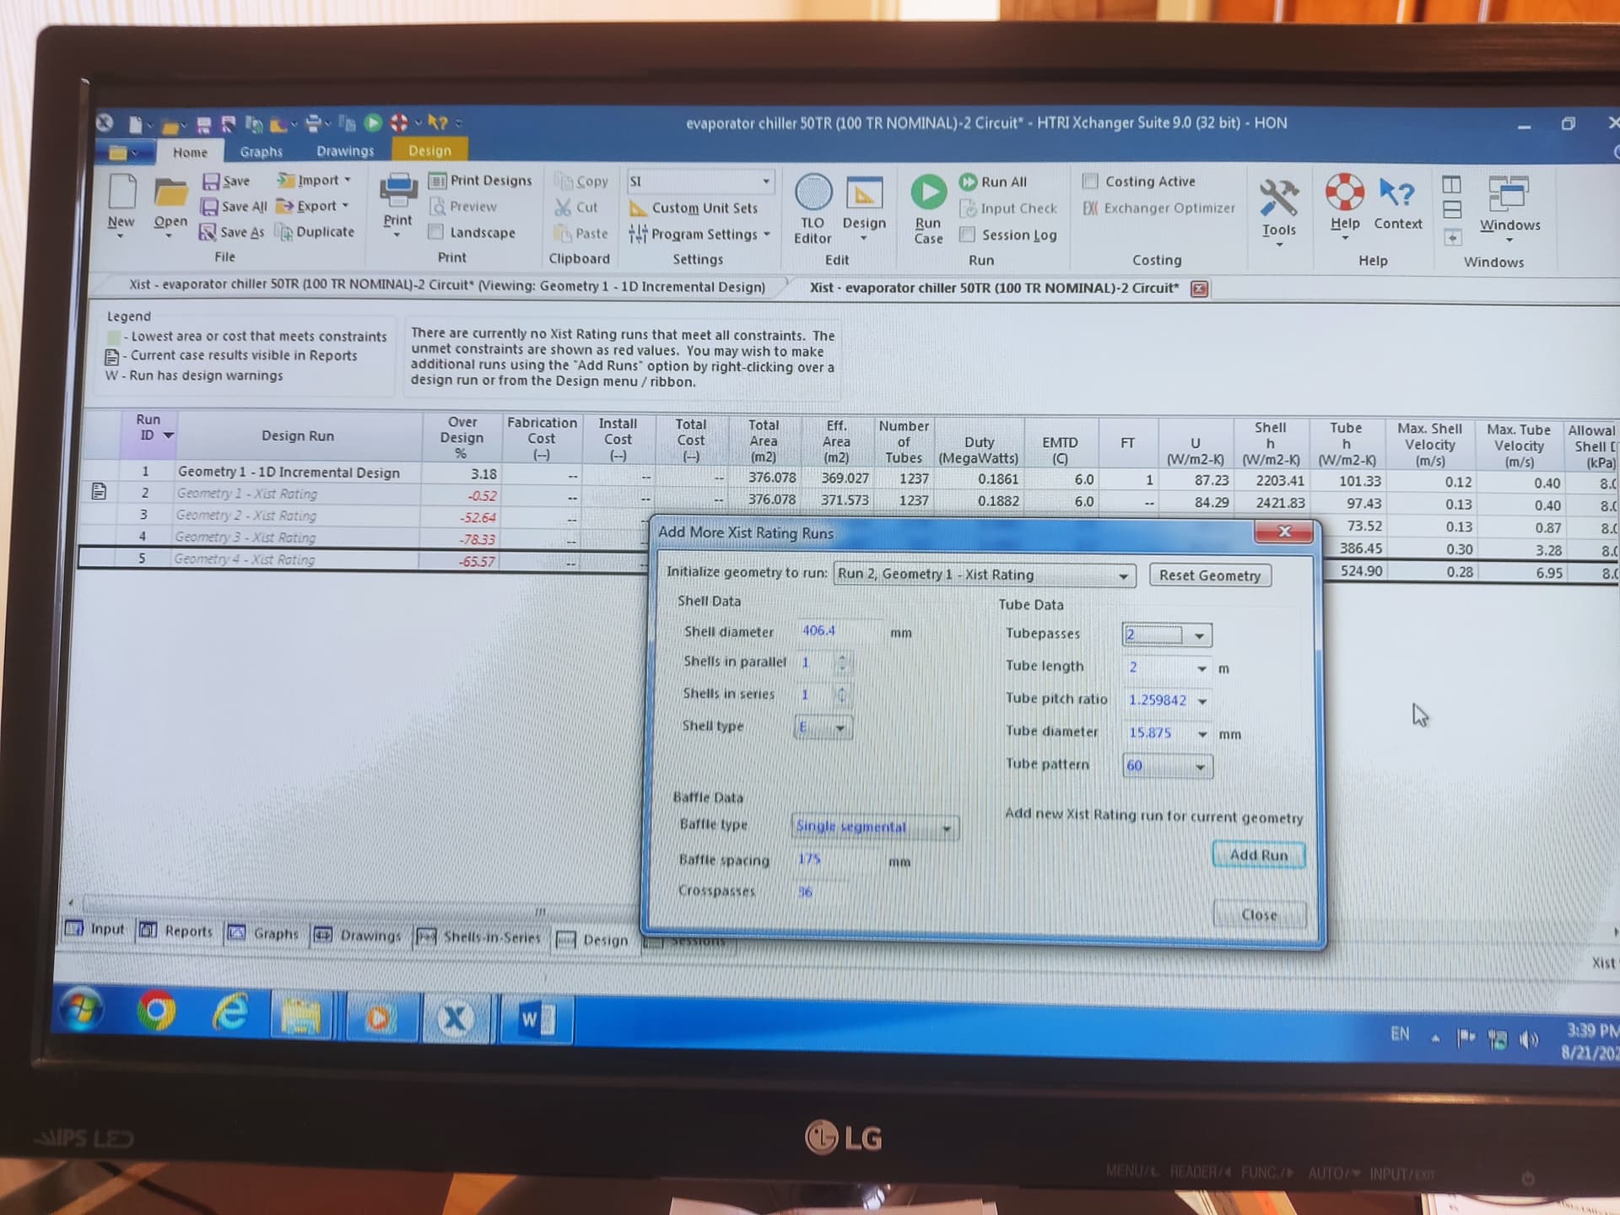Enable the Session Log checkbox
This screenshot has height=1215, width=1620.
968,235
